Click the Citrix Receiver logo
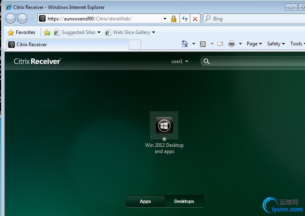This screenshot has height=216, width=305. pyautogui.click(x=38, y=61)
